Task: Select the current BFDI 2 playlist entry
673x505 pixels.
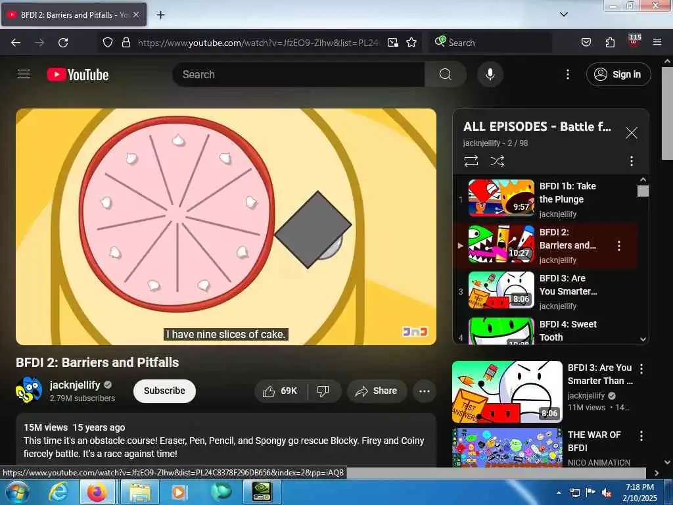Action: pos(545,246)
